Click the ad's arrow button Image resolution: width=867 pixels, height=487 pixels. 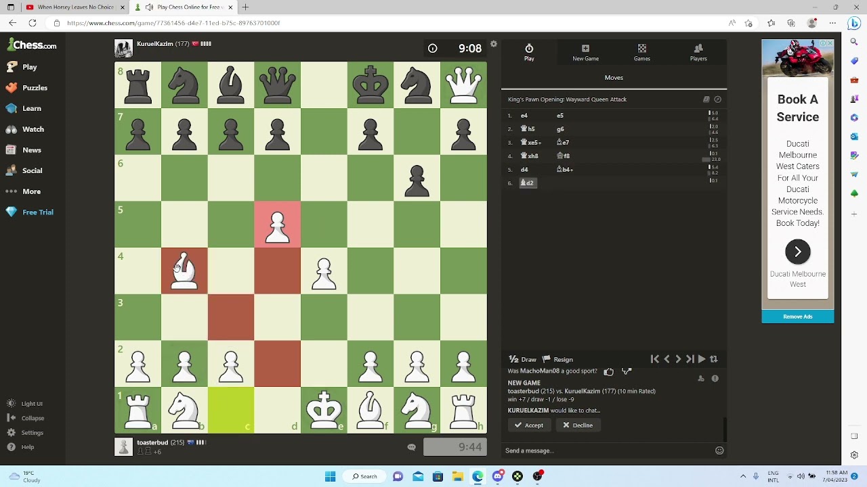tap(798, 252)
